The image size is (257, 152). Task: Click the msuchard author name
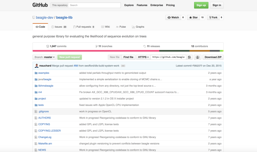coord(45,66)
